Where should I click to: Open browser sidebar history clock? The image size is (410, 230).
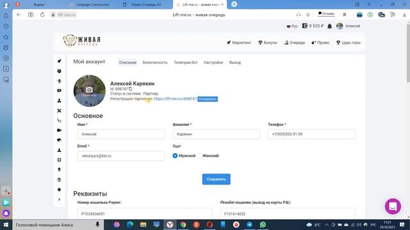tap(6, 26)
